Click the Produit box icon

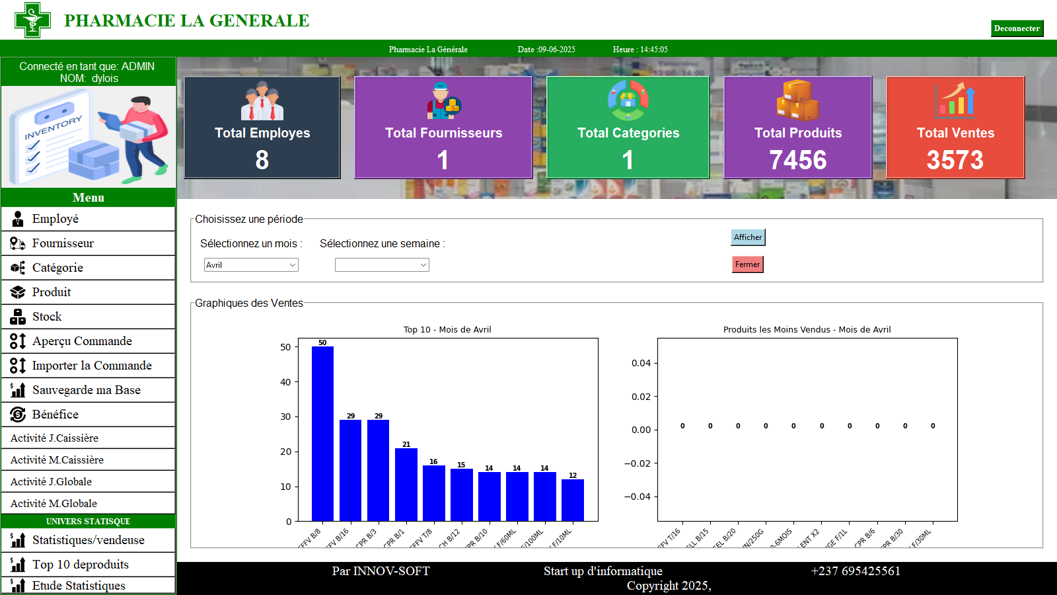18,293
